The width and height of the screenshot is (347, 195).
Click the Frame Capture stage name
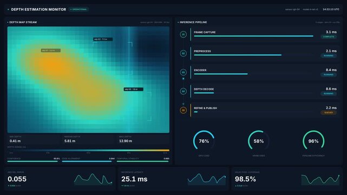point(205,32)
